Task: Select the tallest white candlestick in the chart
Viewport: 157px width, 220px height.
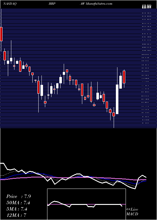Action: coord(117,99)
